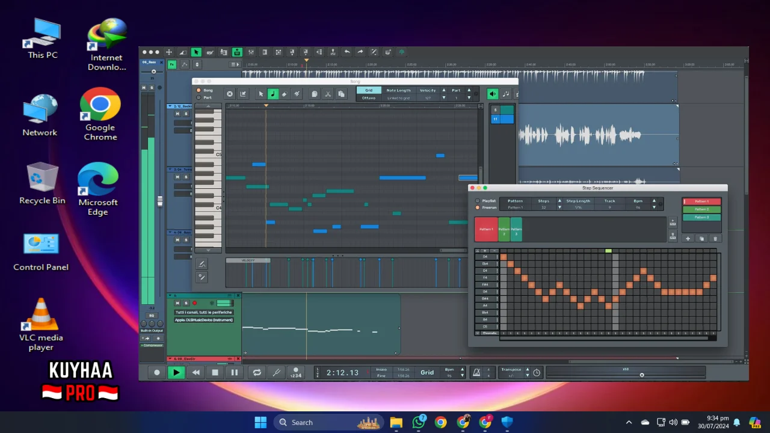Select the Song radio button in piano roll
Viewport: 770px width, 433px height.
tap(199, 90)
